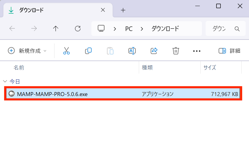249x152 pixels.
Task: Click the Copy icon in toolbar
Action: point(88,51)
